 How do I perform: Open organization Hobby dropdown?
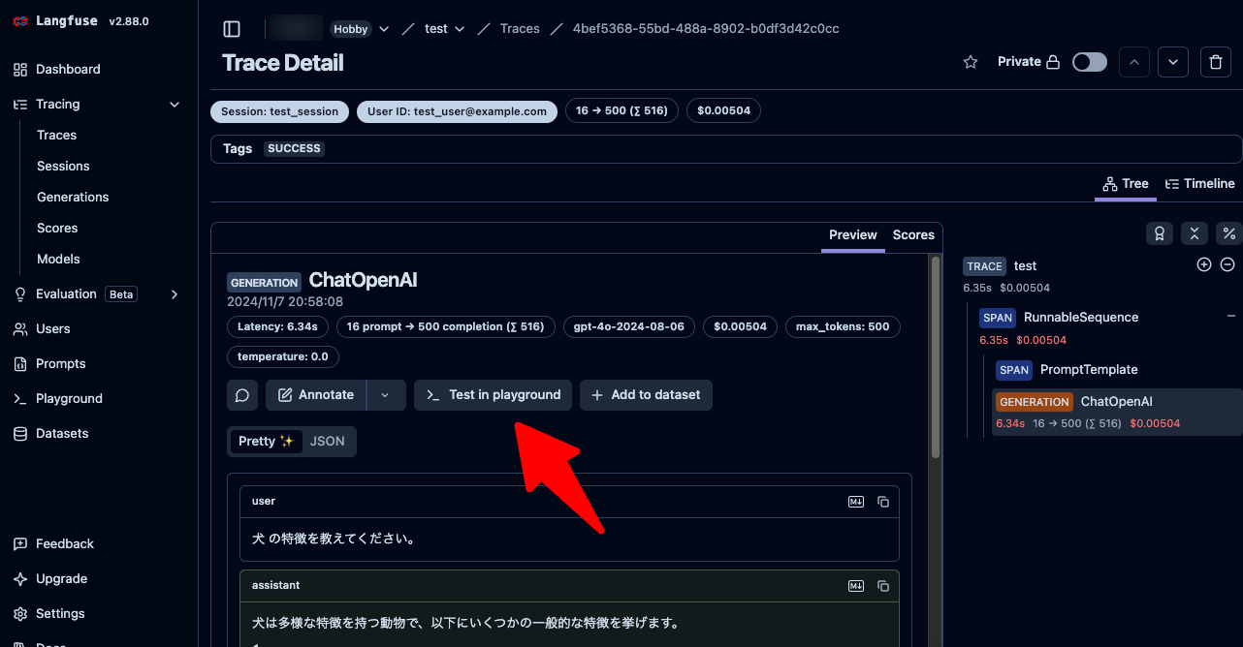coord(383,29)
